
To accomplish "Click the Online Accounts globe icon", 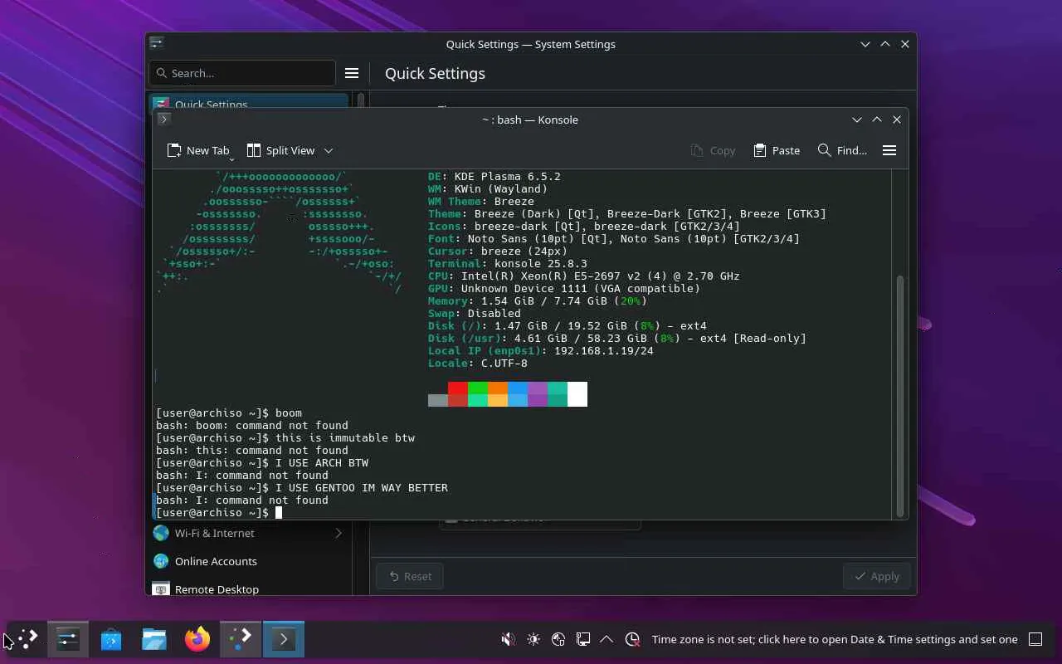I will coord(161,561).
